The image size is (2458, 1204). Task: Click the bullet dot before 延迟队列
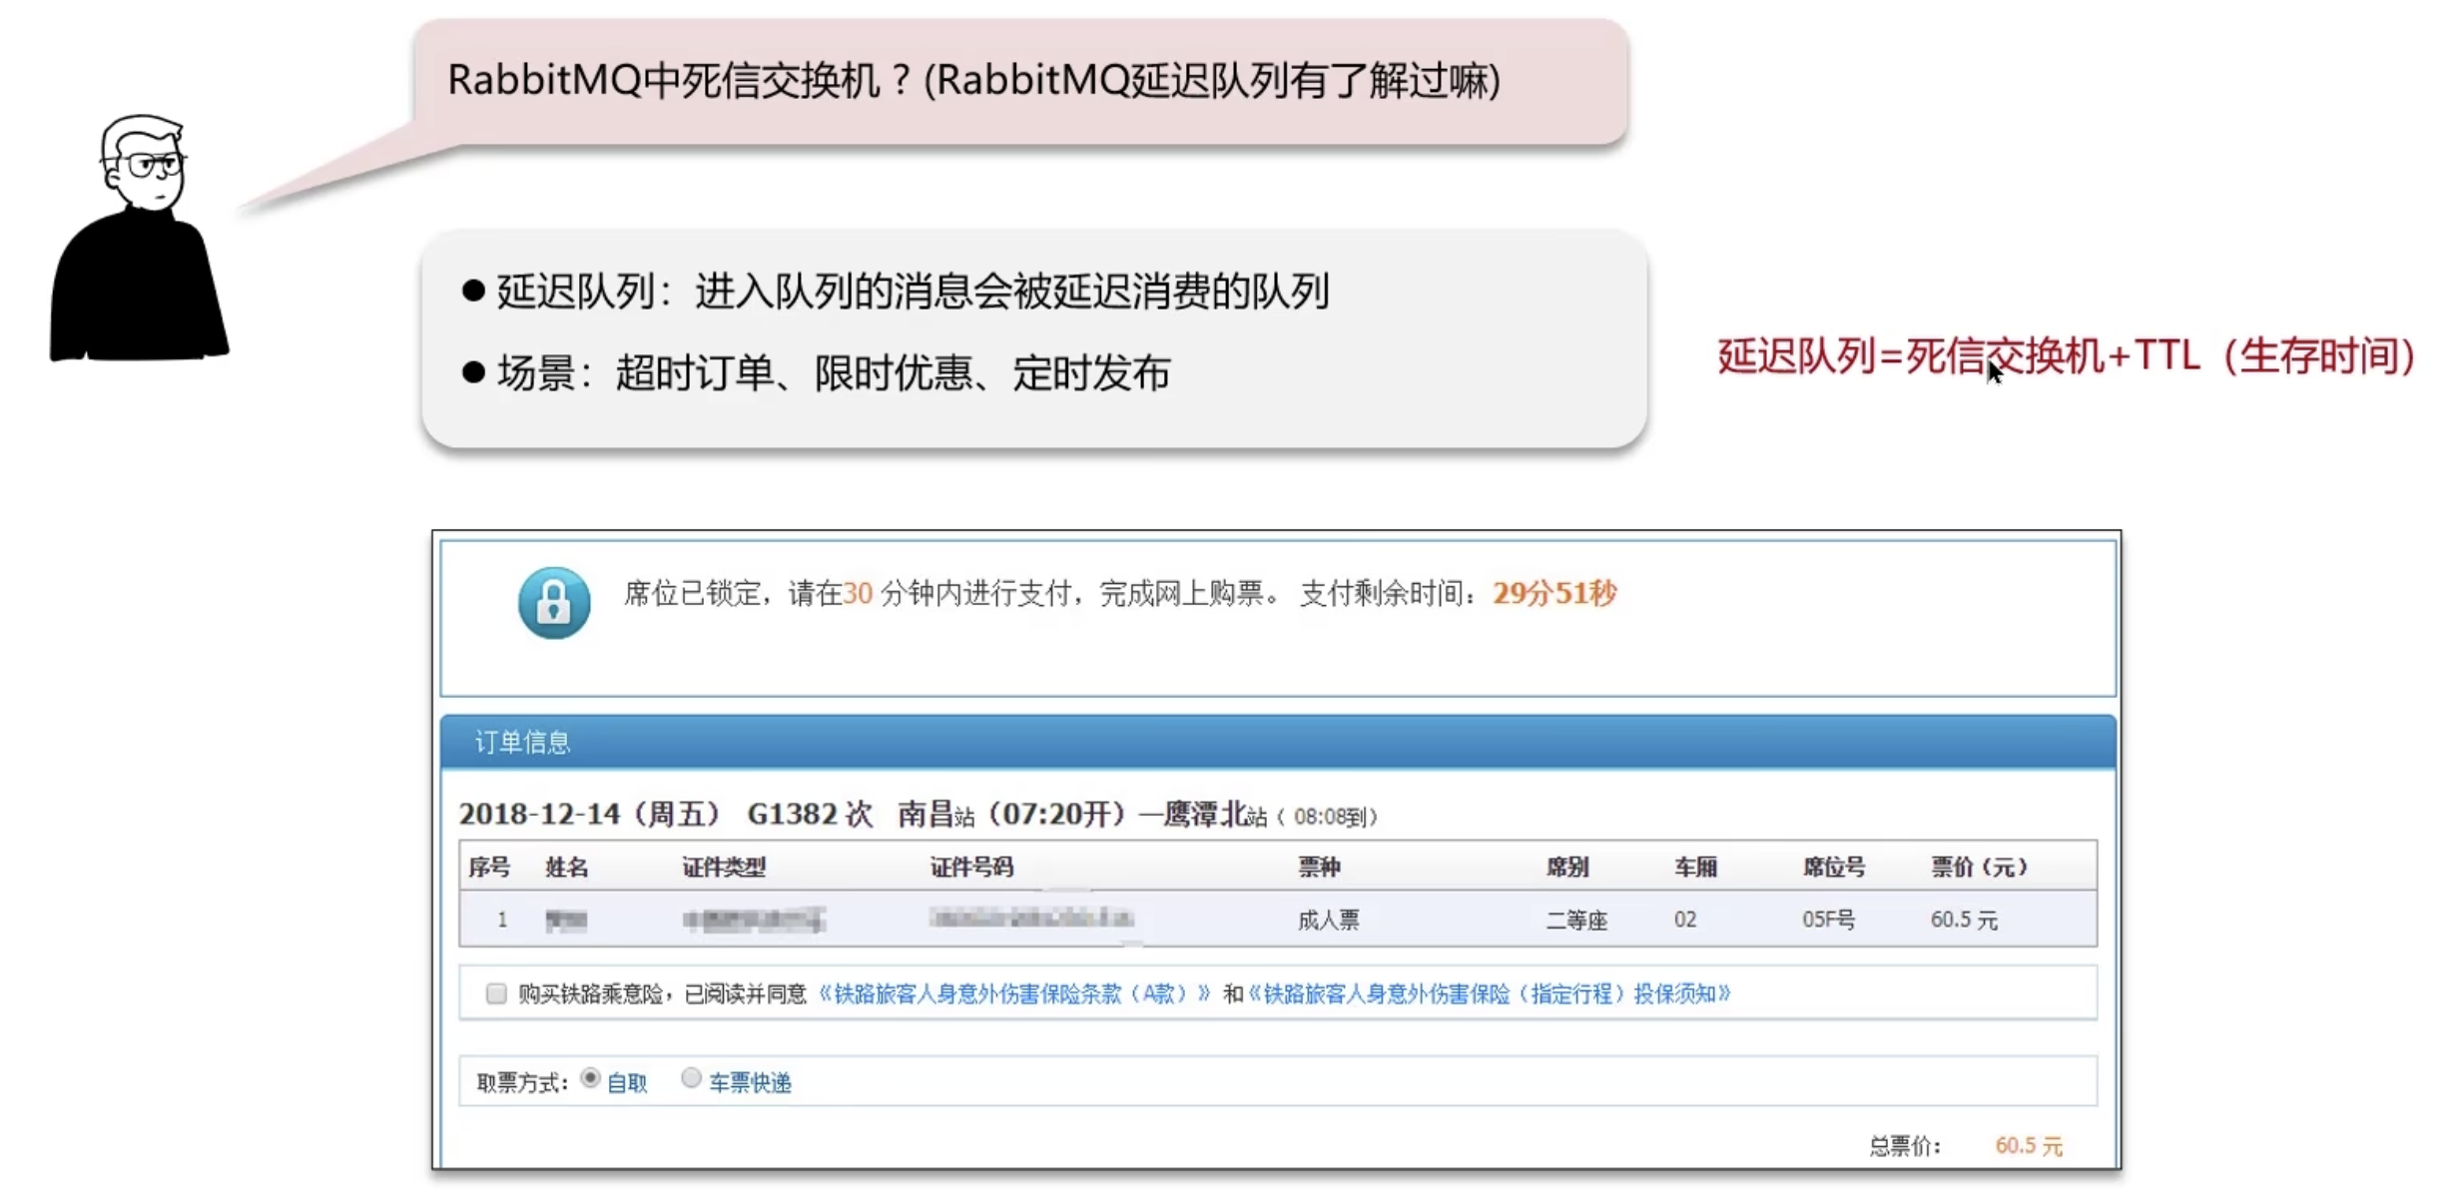(473, 292)
